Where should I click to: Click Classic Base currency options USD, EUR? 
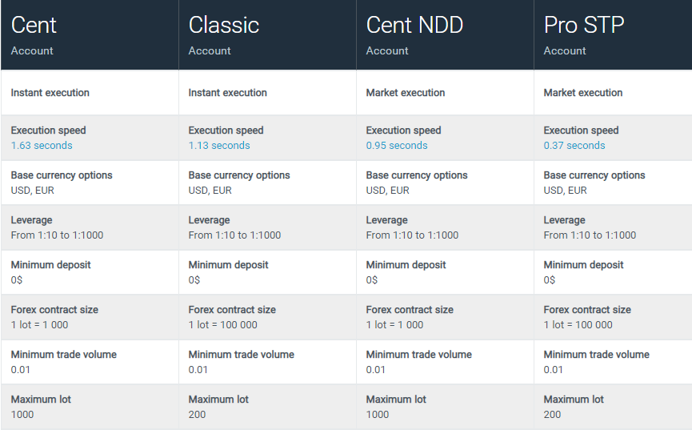tap(210, 191)
